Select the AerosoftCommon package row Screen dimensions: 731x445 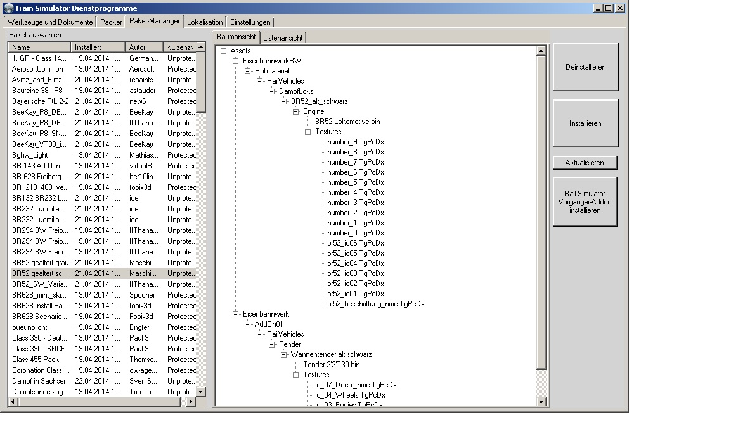coord(103,69)
